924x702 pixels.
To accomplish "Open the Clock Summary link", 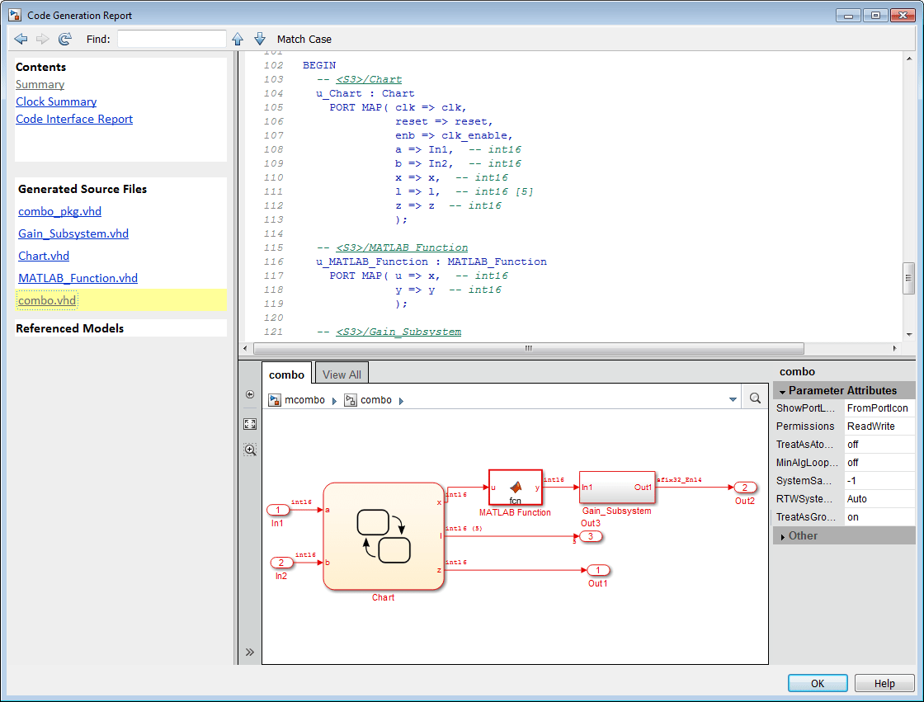I will tap(56, 101).
